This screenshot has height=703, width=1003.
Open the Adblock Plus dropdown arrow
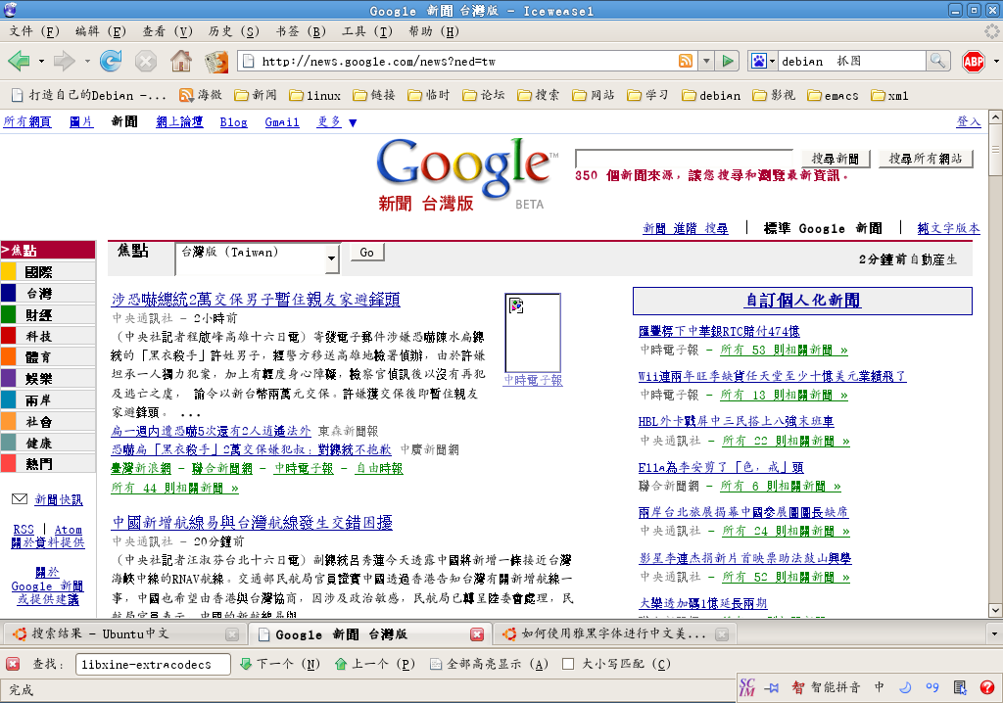[996, 62]
